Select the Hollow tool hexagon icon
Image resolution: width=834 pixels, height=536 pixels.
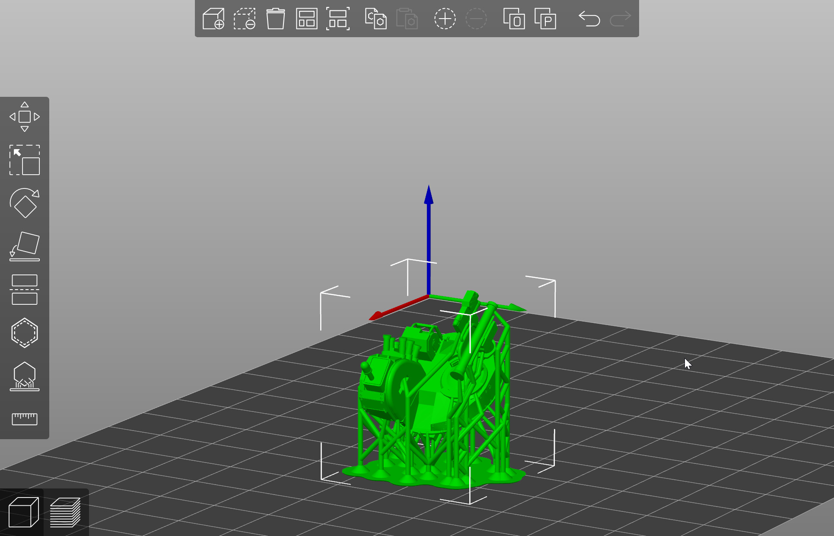(x=25, y=333)
